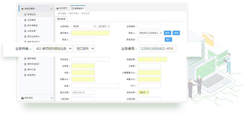Expand the 海运业务 menu section
The height and width of the screenshot is (117, 243).
[x=51, y=98]
